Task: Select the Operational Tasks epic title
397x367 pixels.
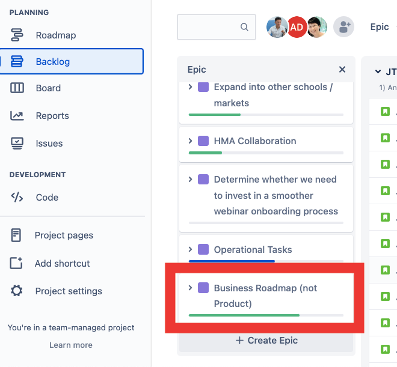Action: [x=253, y=249]
